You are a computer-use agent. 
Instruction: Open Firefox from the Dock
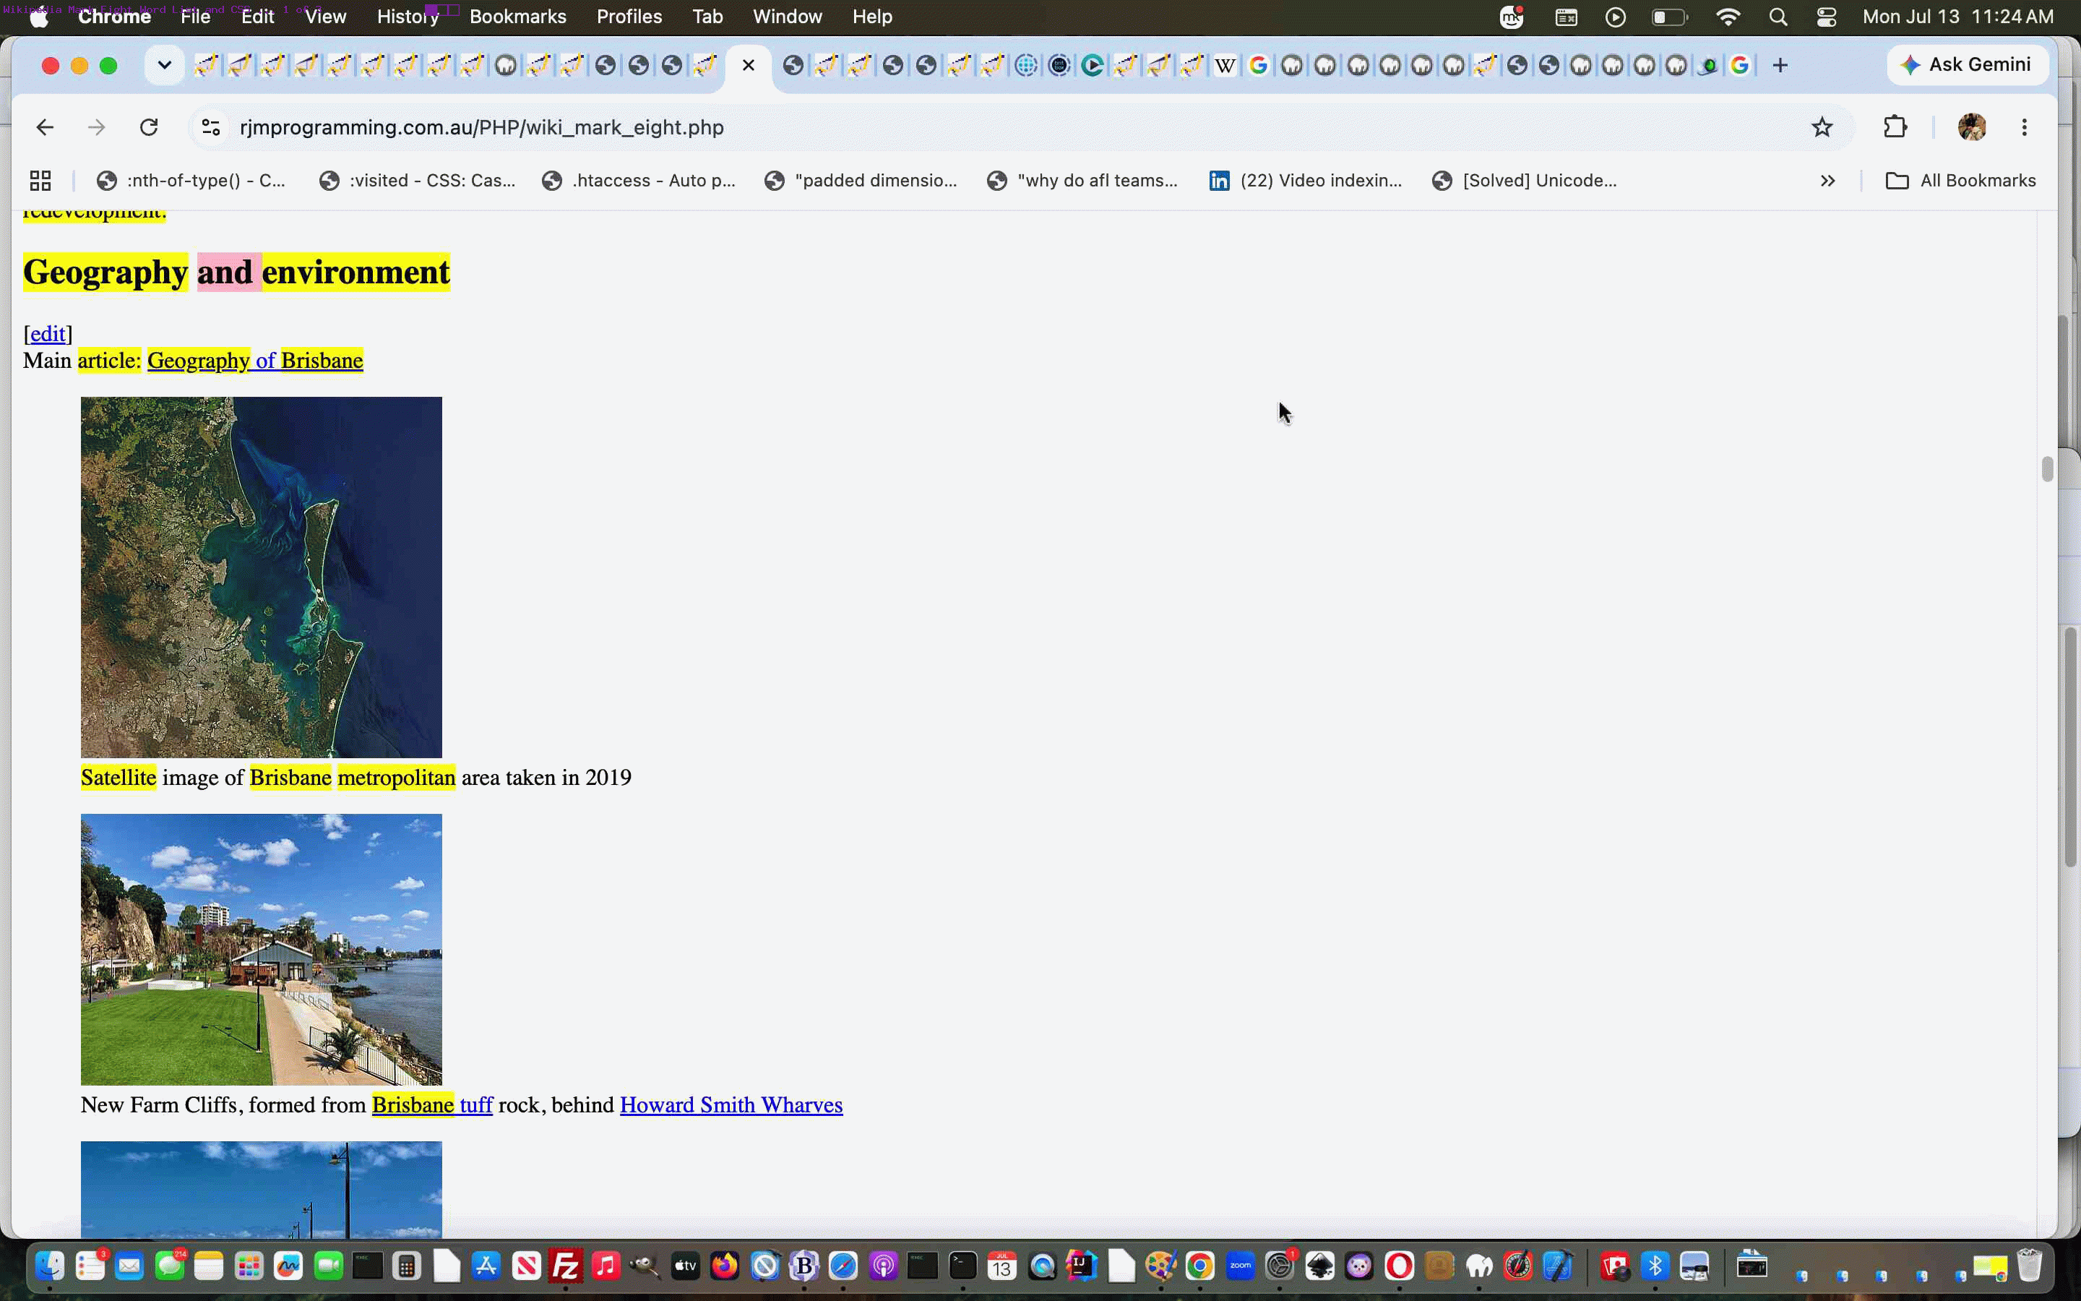725,1266
